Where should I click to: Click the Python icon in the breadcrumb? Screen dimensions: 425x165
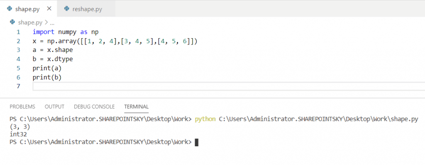click(12, 22)
